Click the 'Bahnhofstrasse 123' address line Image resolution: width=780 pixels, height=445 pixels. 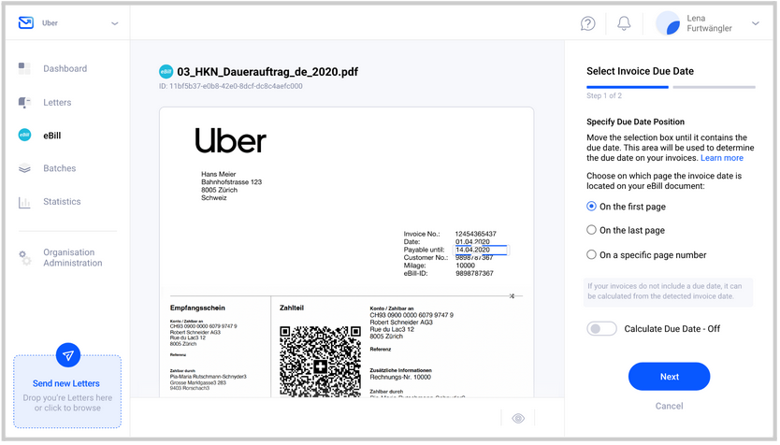231,182
